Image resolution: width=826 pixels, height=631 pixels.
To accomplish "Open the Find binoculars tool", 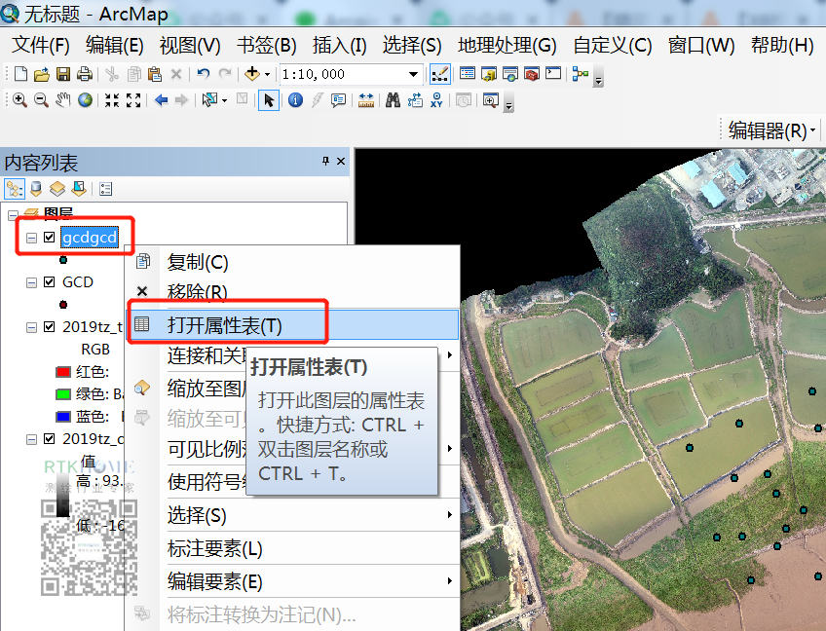I will click(x=394, y=100).
